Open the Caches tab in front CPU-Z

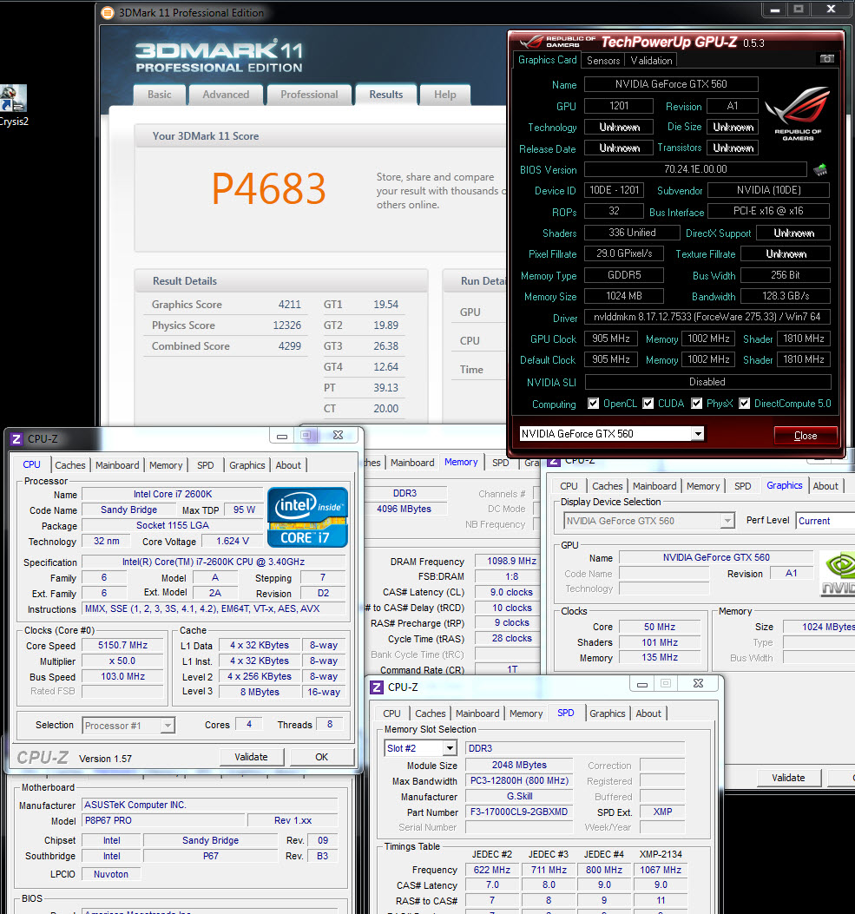click(x=70, y=465)
